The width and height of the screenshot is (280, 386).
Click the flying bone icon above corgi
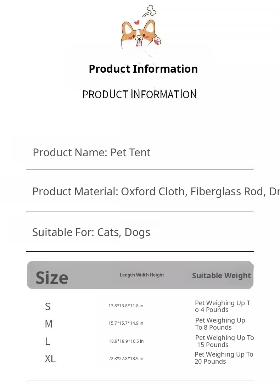[x=151, y=11]
